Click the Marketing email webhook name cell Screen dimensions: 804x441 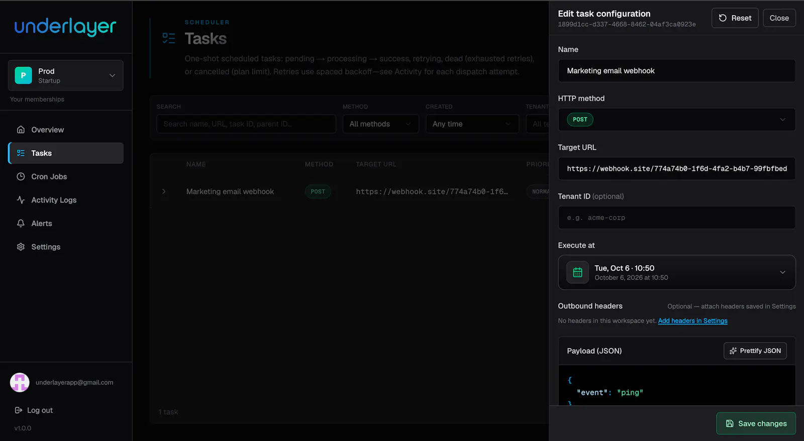pyautogui.click(x=230, y=191)
